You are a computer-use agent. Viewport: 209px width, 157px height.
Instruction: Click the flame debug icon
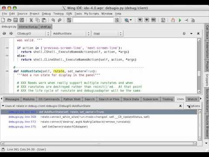tap(173, 20)
